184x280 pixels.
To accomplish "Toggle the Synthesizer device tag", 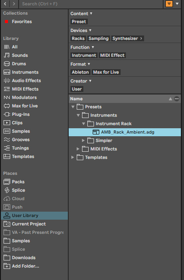I will (125, 39).
